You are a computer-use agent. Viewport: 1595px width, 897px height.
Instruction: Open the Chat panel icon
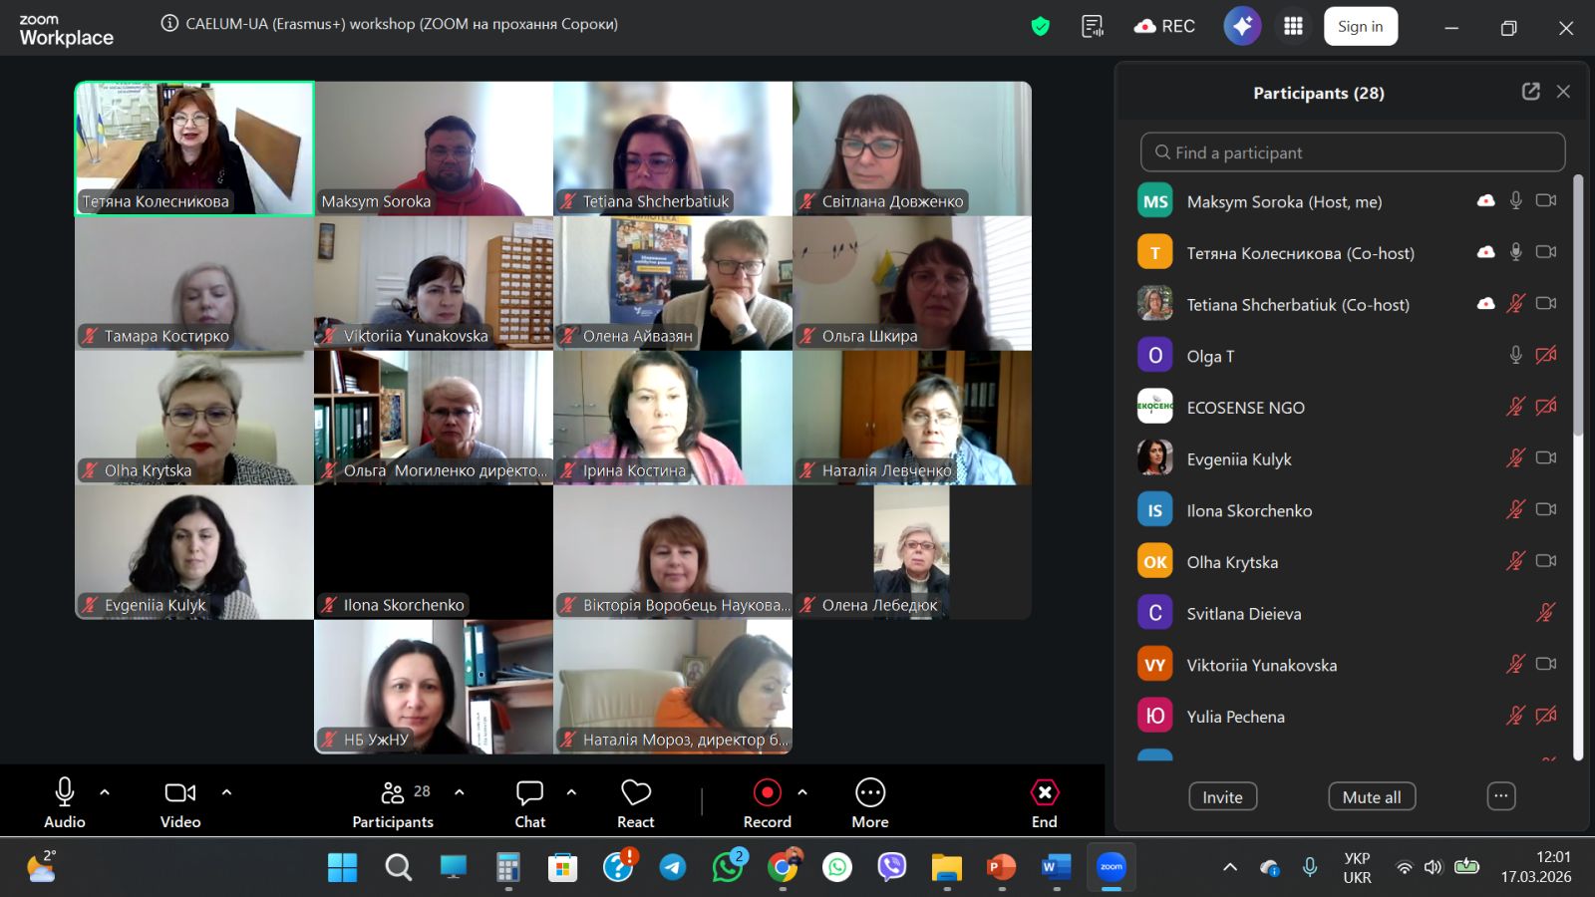[529, 793]
